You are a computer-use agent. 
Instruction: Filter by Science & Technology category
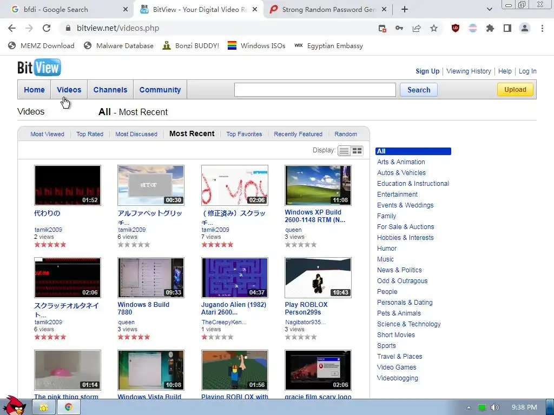(x=409, y=324)
